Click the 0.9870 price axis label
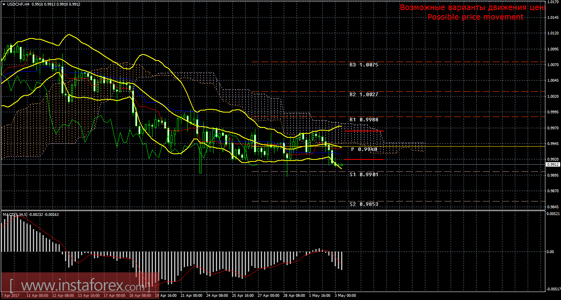The height and width of the screenshot is (300, 561). 552,191
